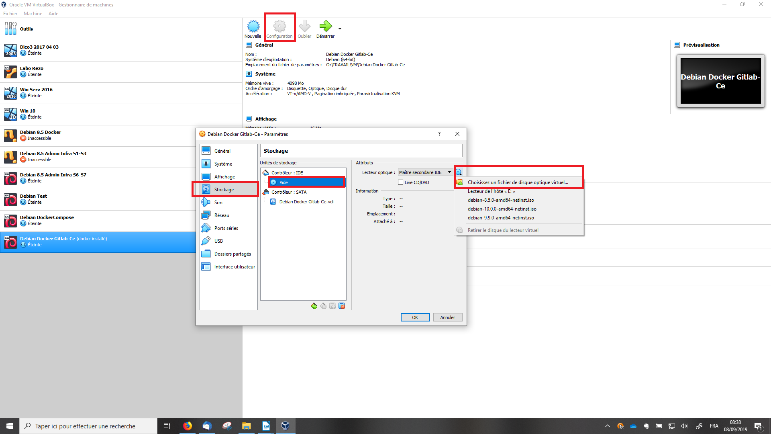This screenshot has height=434, width=771.
Task: Open the Outils tools entry
Action: (x=121, y=29)
